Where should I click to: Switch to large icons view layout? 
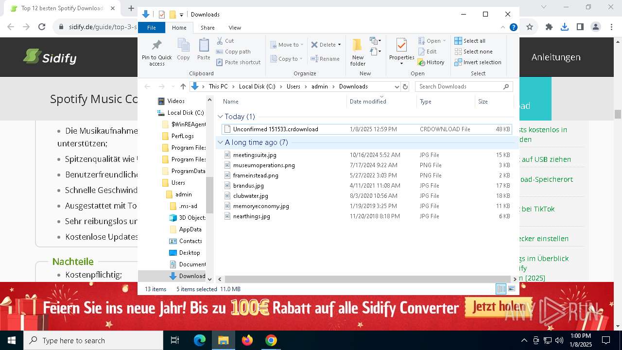511,289
